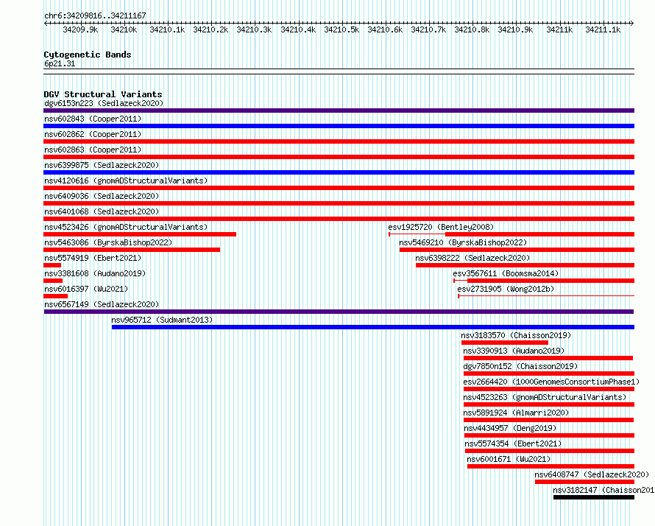
Task: Click nsv6001671 (Wu2021) label
Action: [x=509, y=459]
